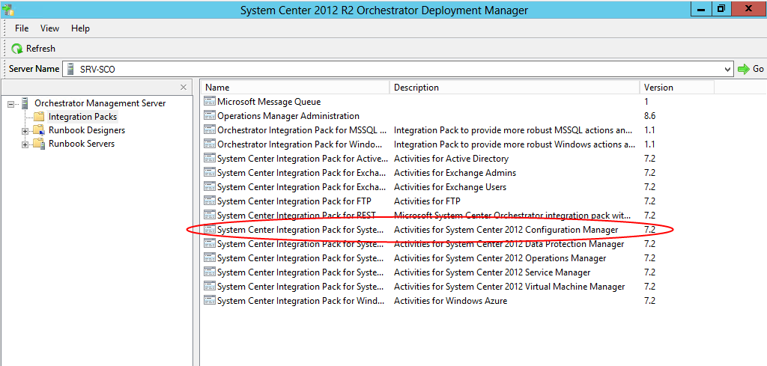Click 'Activities for Exchange Users' description
This screenshot has width=767, height=366.
click(450, 186)
